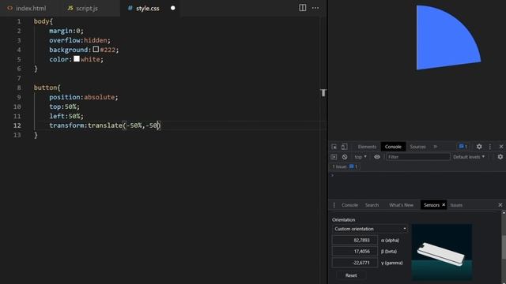
Task: Click the phone orientation preview model
Action: click(441, 254)
